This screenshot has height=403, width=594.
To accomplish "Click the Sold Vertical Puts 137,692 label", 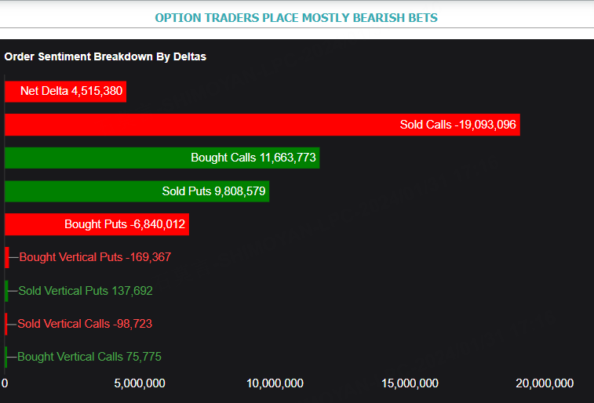I will coord(86,291).
